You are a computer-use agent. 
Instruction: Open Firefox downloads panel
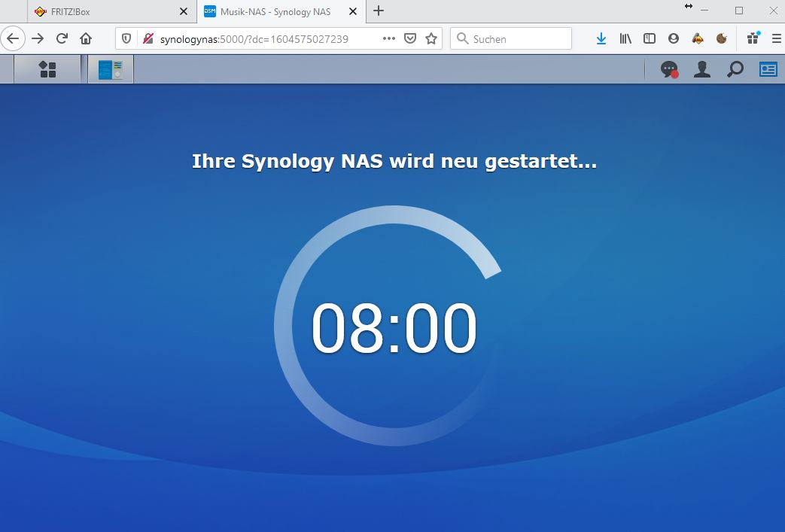click(x=601, y=38)
